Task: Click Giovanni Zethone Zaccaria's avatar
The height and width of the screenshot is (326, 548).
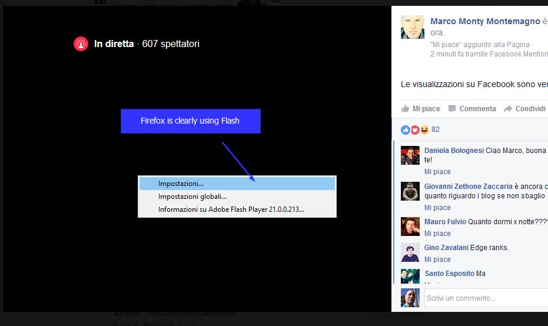Action: pos(410,191)
